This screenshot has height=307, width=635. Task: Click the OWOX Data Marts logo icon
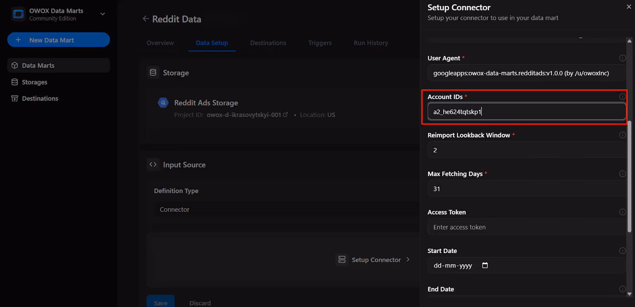[18, 14]
